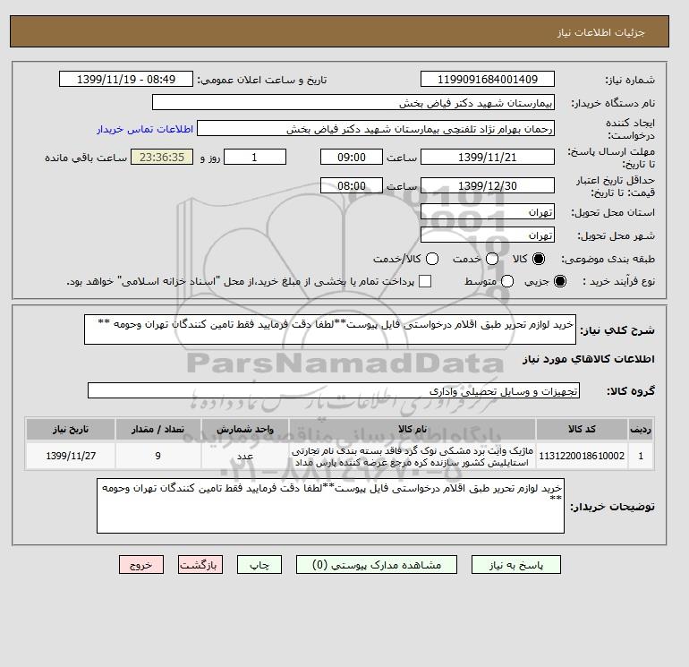
Task: Click the تاریخ نیاز column header
Action: coord(71,429)
